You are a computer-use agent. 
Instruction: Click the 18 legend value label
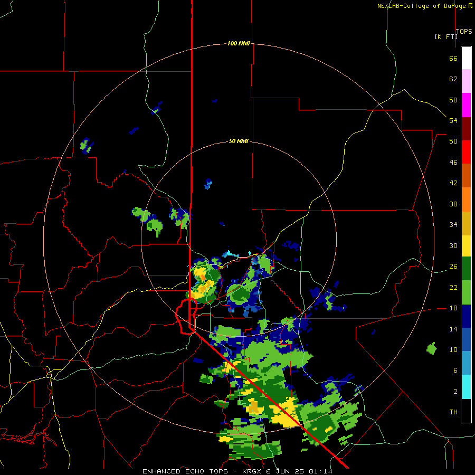pos(453,308)
